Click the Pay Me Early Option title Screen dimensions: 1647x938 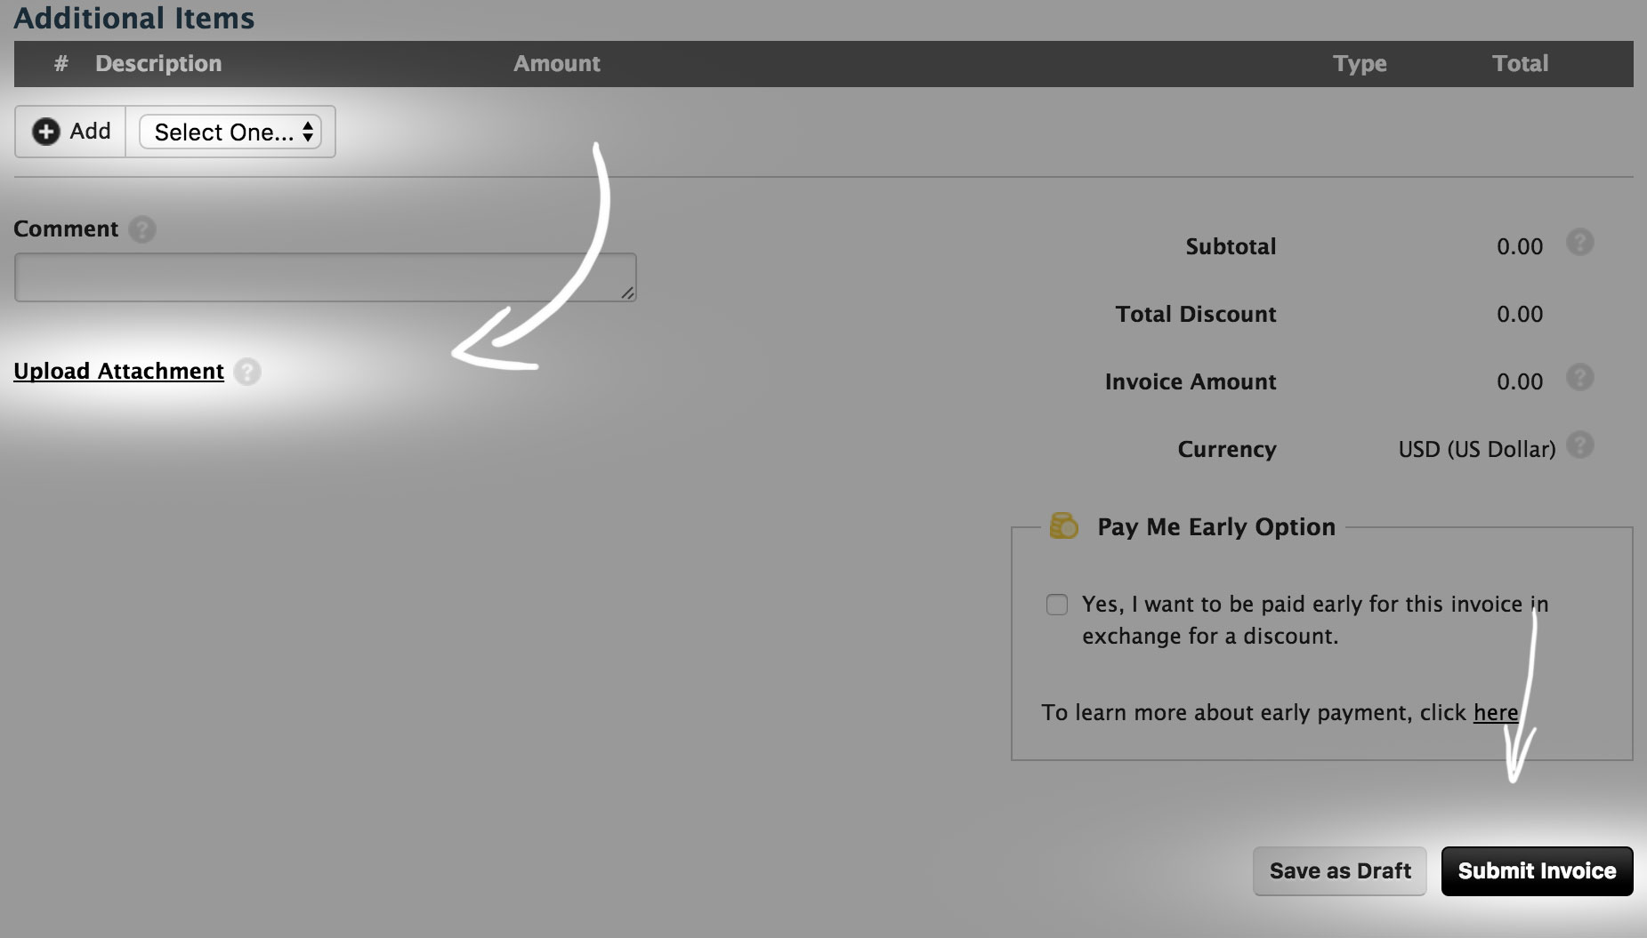coord(1216,527)
